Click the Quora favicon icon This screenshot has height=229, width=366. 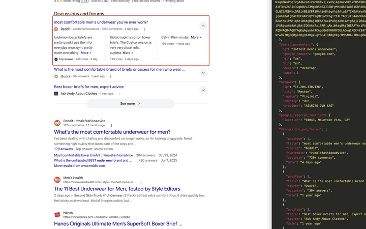point(56,76)
